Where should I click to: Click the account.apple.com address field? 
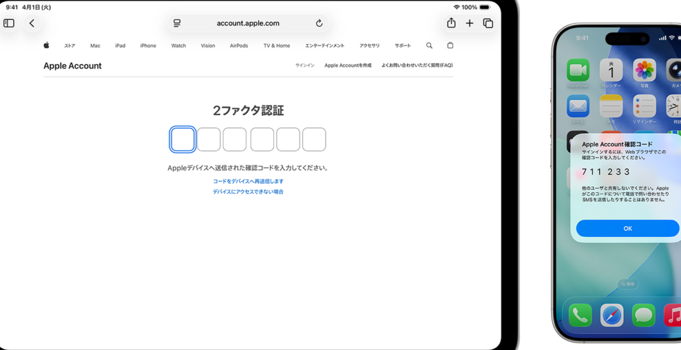tap(248, 23)
